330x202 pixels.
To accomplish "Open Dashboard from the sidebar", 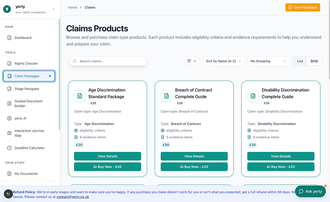I will (23, 38).
